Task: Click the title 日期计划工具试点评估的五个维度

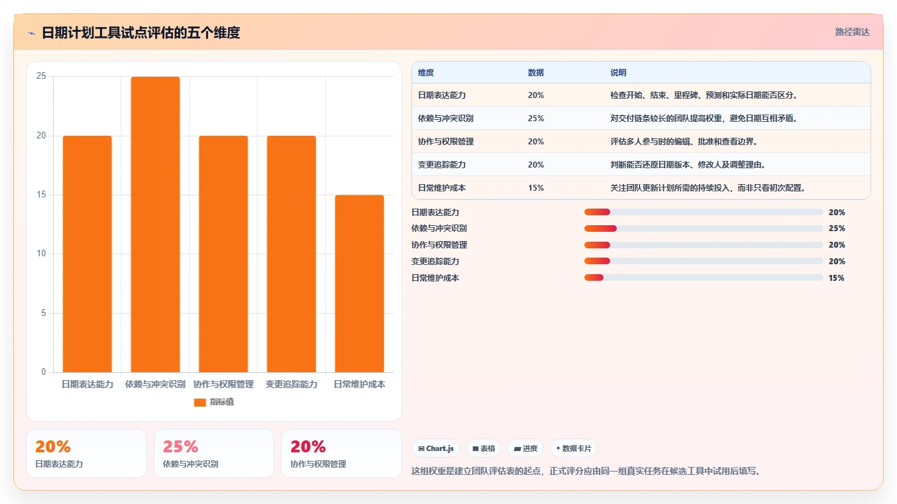Action: tap(140, 32)
